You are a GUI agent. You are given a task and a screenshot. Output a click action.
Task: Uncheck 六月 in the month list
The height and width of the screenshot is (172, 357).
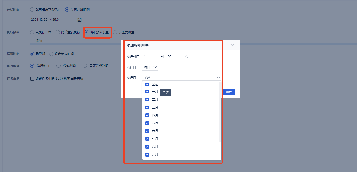(x=147, y=131)
